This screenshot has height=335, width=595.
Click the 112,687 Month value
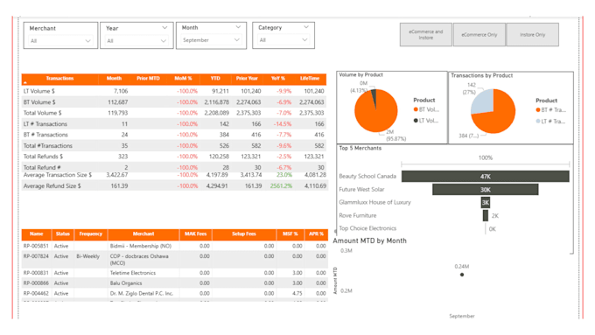pos(117,102)
